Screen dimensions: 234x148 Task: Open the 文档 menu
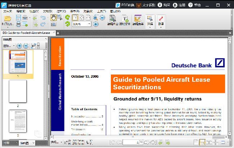pyautogui.click(x=48, y=11)
